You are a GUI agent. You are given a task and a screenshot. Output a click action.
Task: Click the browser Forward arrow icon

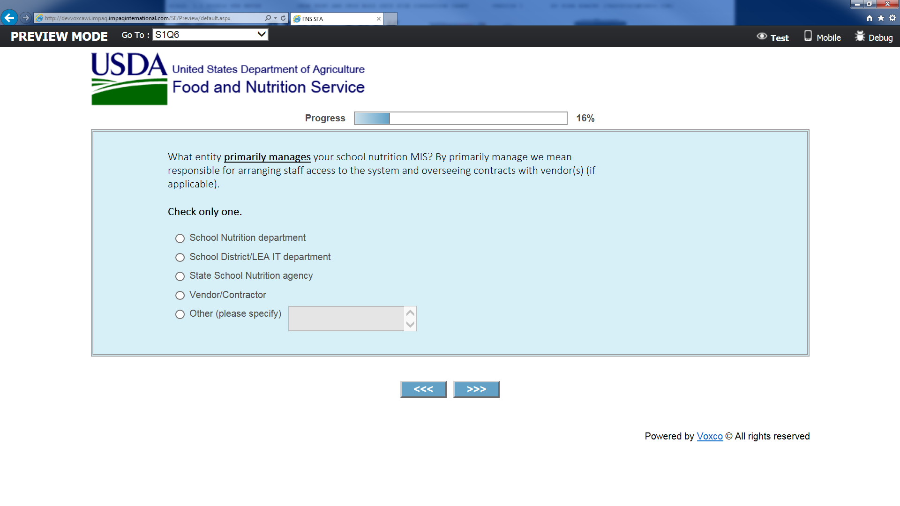[x=26, y=18]
